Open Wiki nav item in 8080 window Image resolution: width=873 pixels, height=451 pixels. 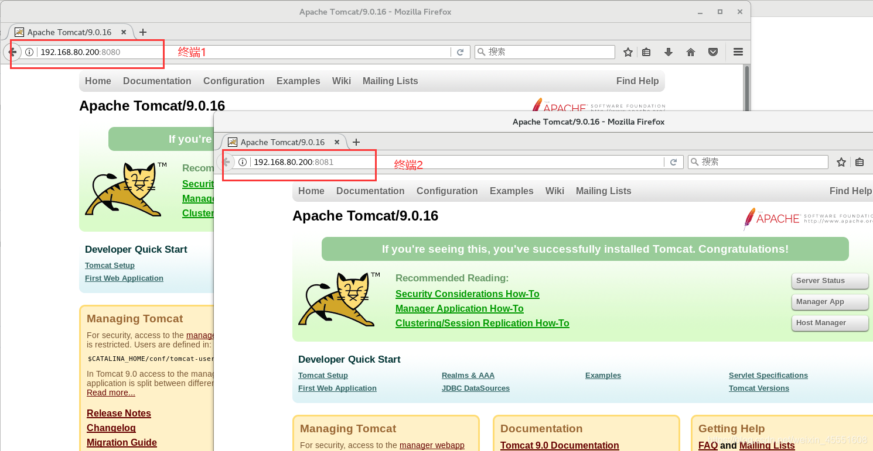click(x=342, y=81)
